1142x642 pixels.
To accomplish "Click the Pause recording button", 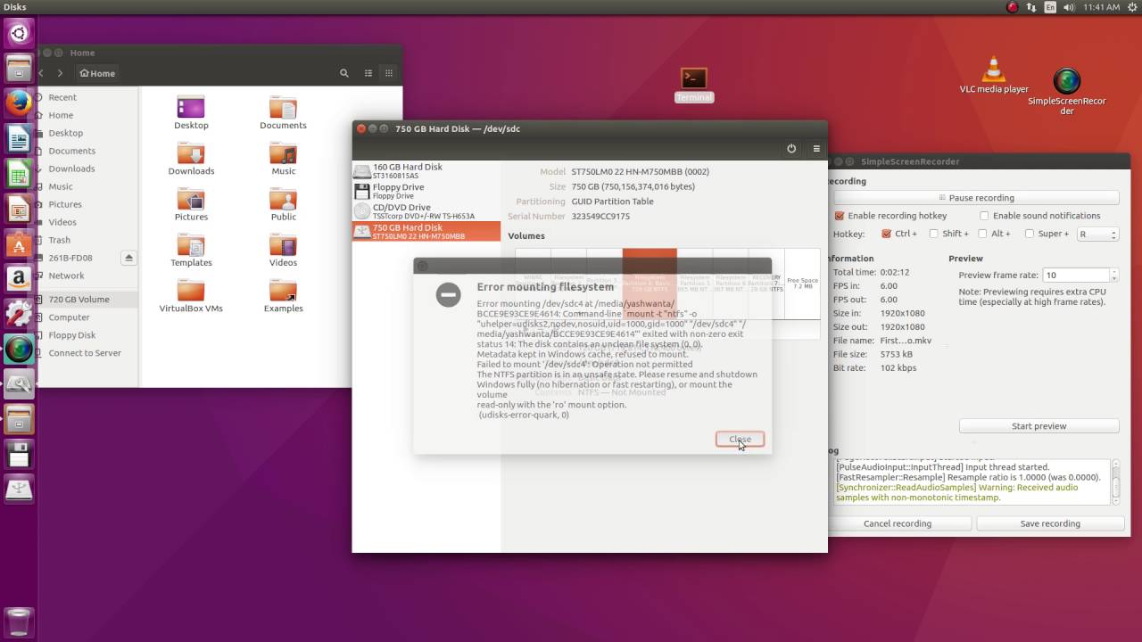I will click(x=975, y=198).
